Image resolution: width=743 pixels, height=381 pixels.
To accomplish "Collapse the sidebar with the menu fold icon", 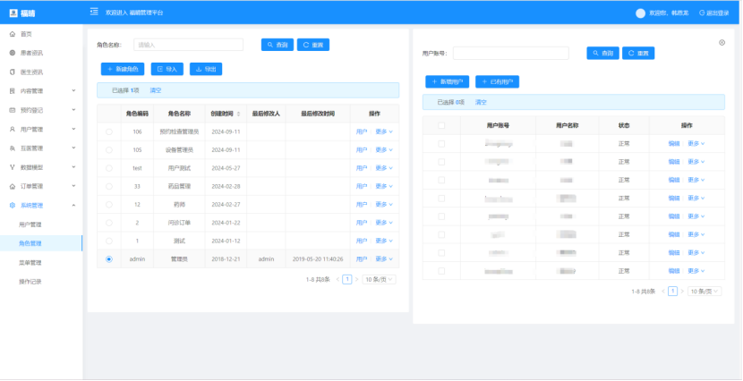I will coord(94,13).
